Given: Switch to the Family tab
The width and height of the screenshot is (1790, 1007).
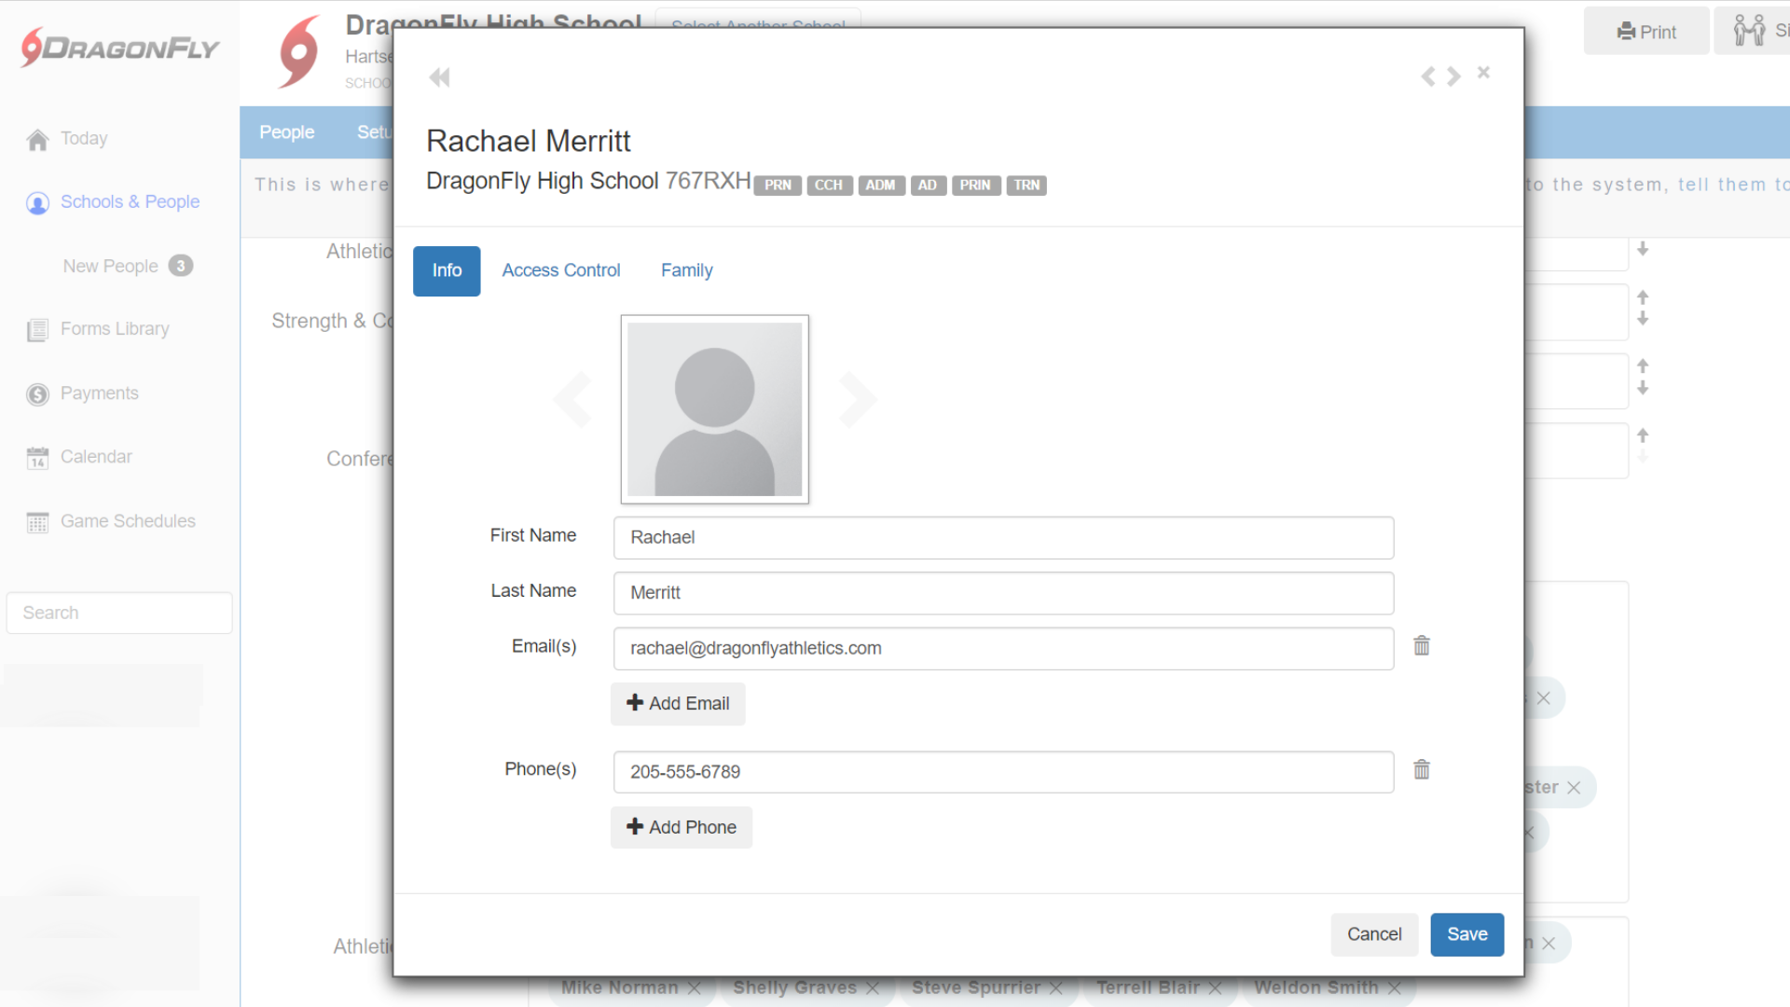Looking at the screenshot, I should (x=686, y=270).
